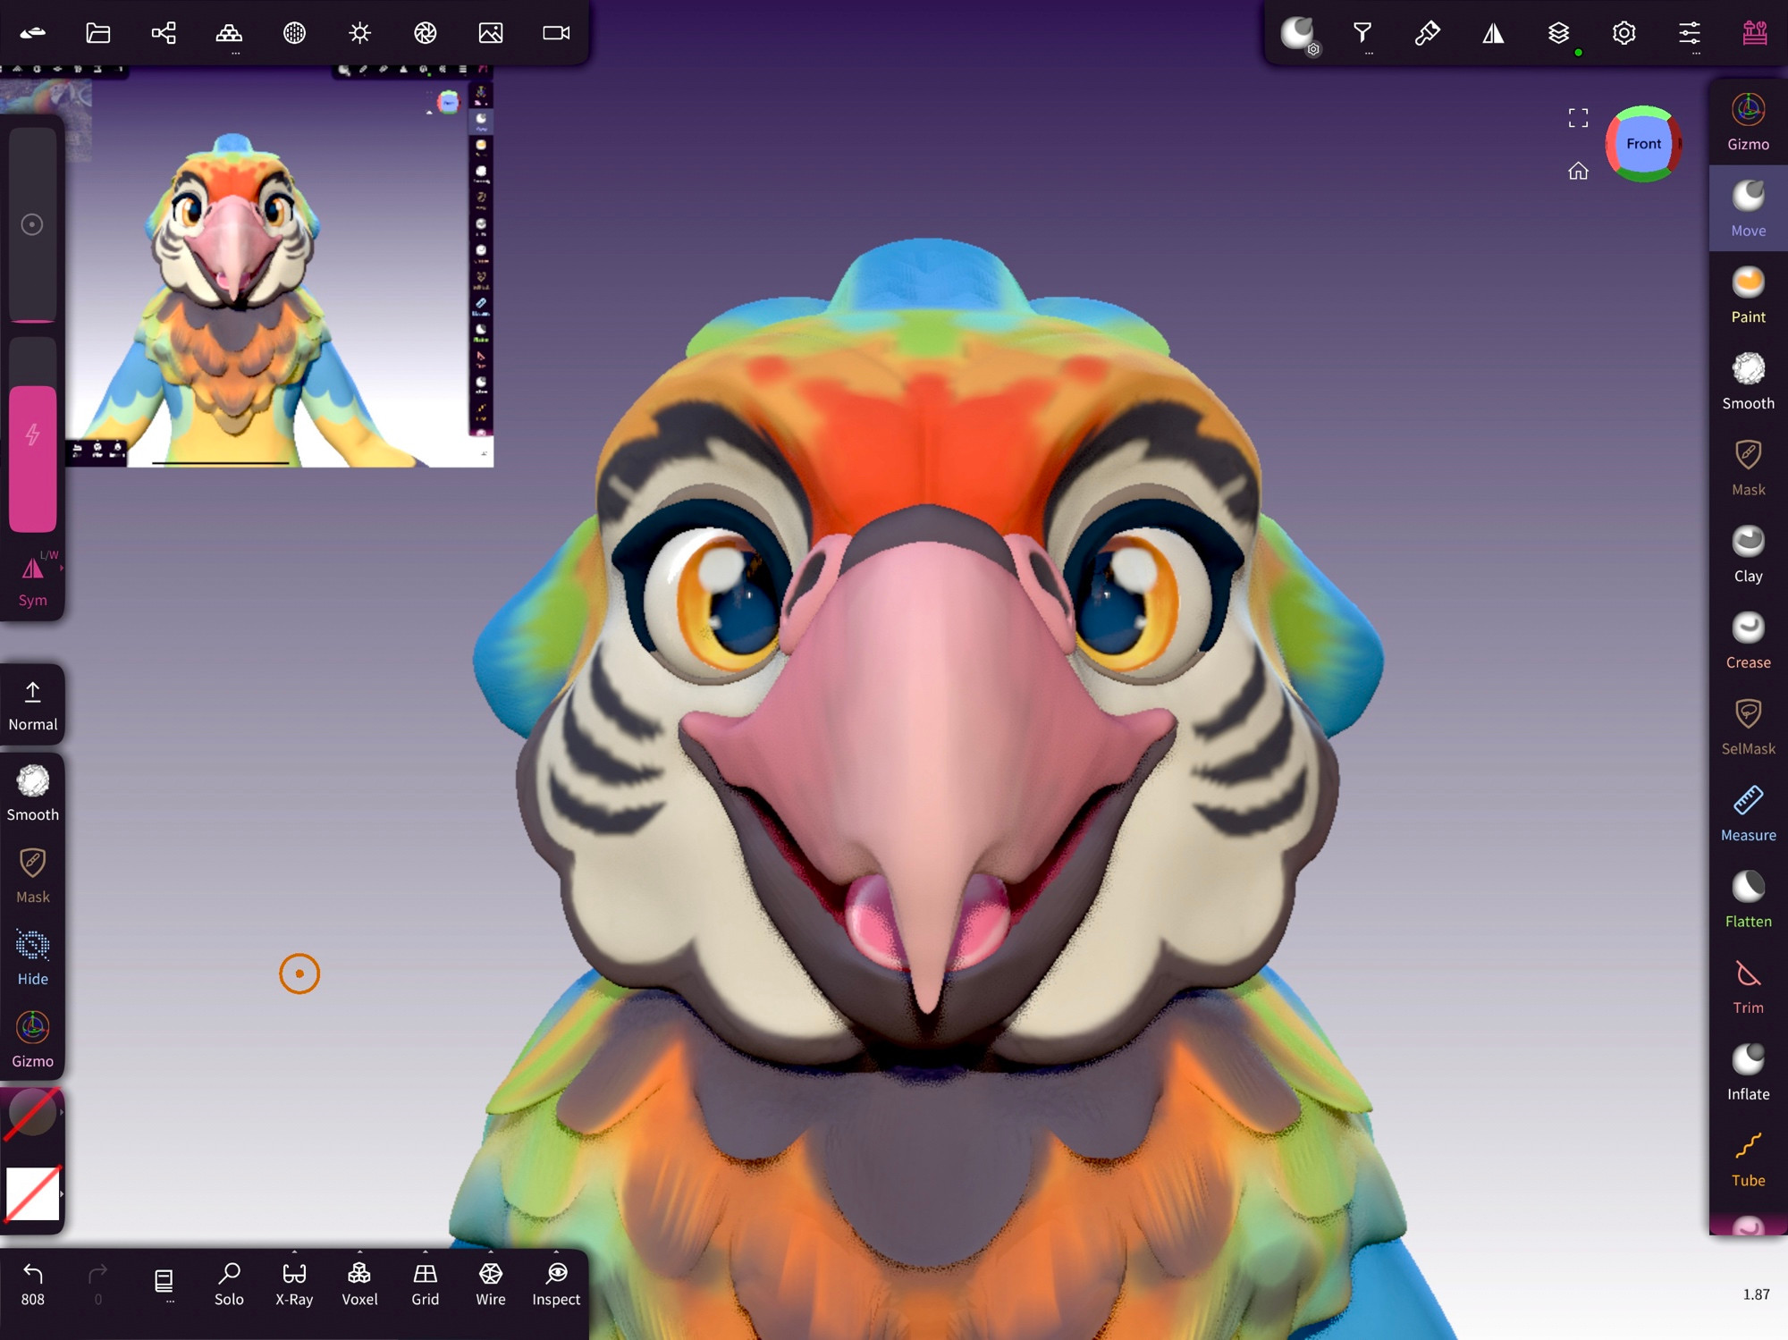Adjust the brush radius slider with circle
1788x1340 pixels.
tap(33, 224)
